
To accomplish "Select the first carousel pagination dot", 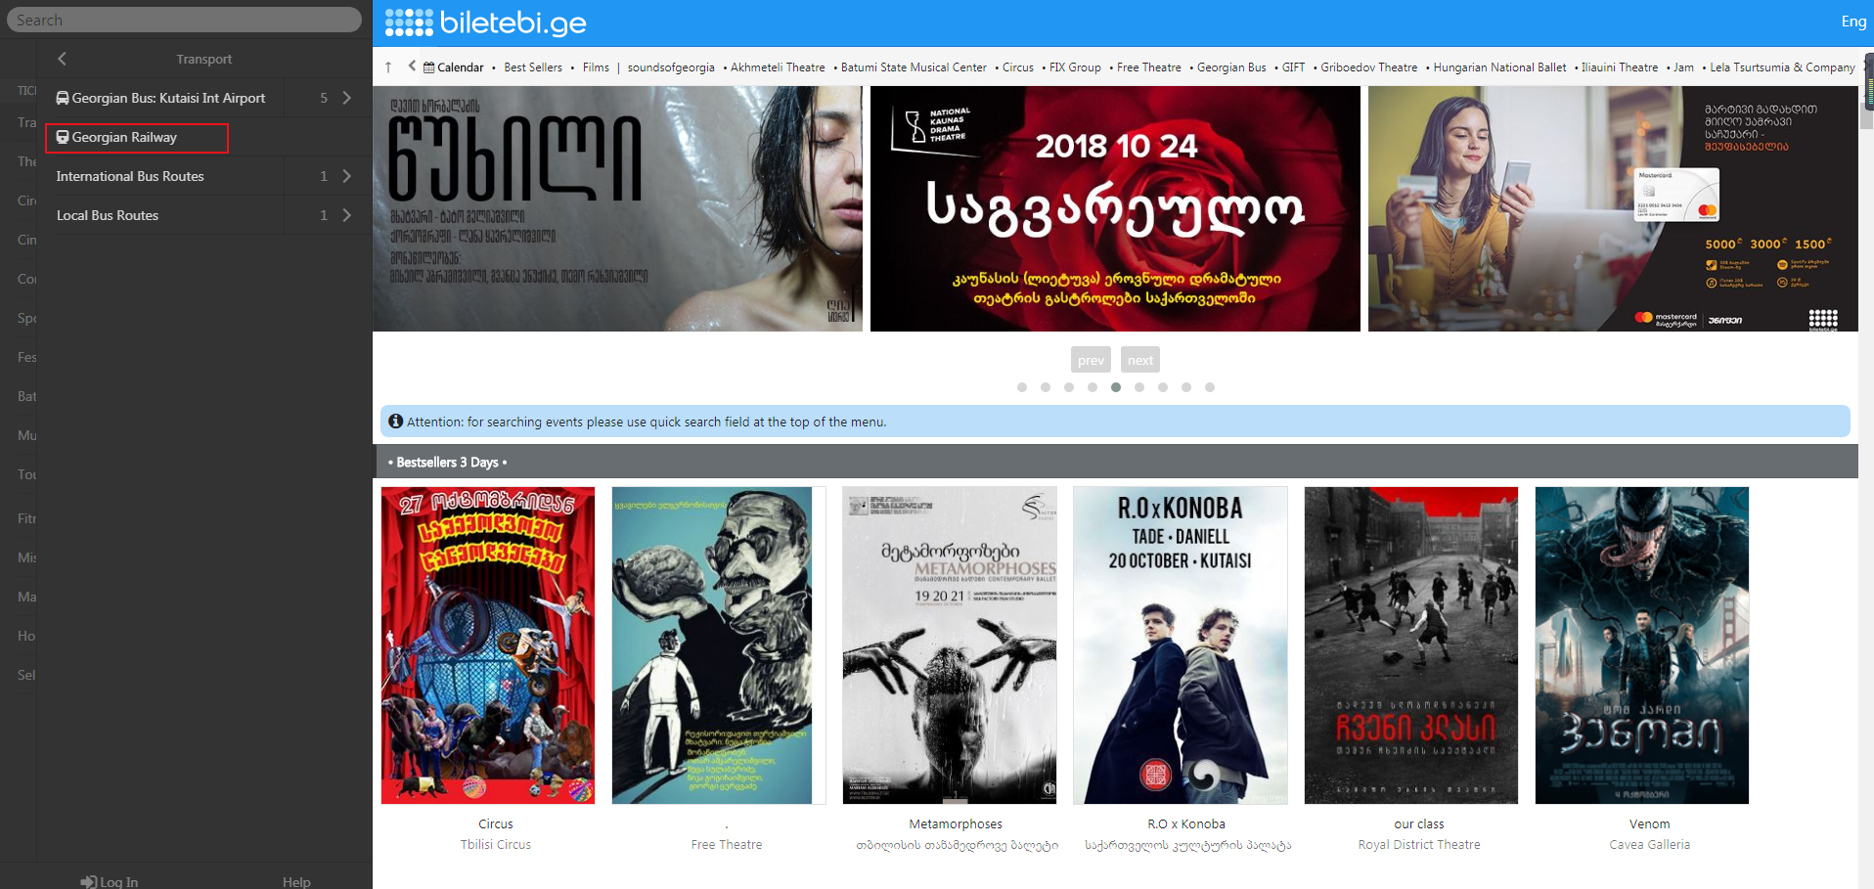I will pos(1022,387).
